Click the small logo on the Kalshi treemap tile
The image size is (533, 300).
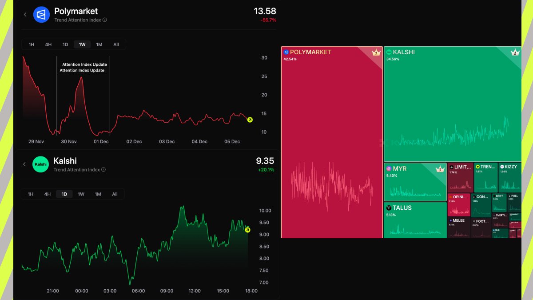click(389, 52)
